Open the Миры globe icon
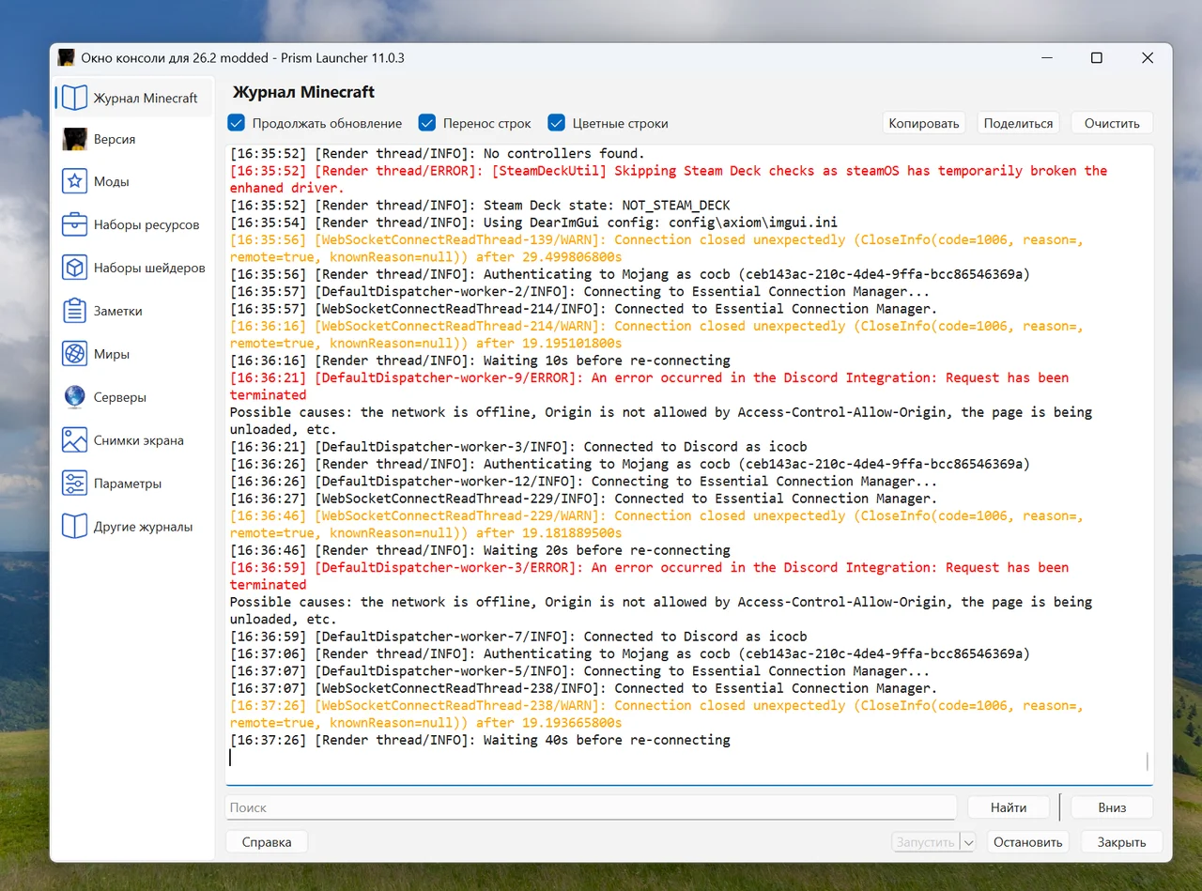Screen dimensions: 1202x891 pyautogui.click(x=74, y=354)
